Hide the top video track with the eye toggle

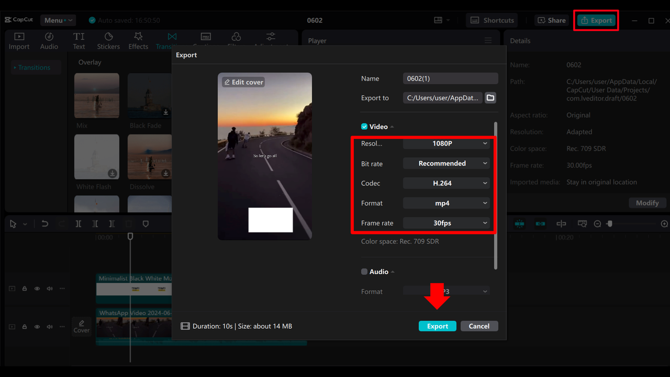point(37,289)
